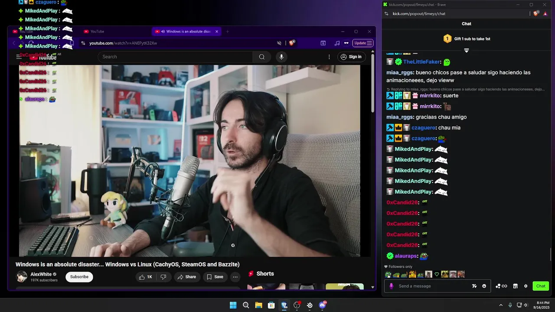Save the video to a playlist
The image size is (555, 312).
pos(215,277)
